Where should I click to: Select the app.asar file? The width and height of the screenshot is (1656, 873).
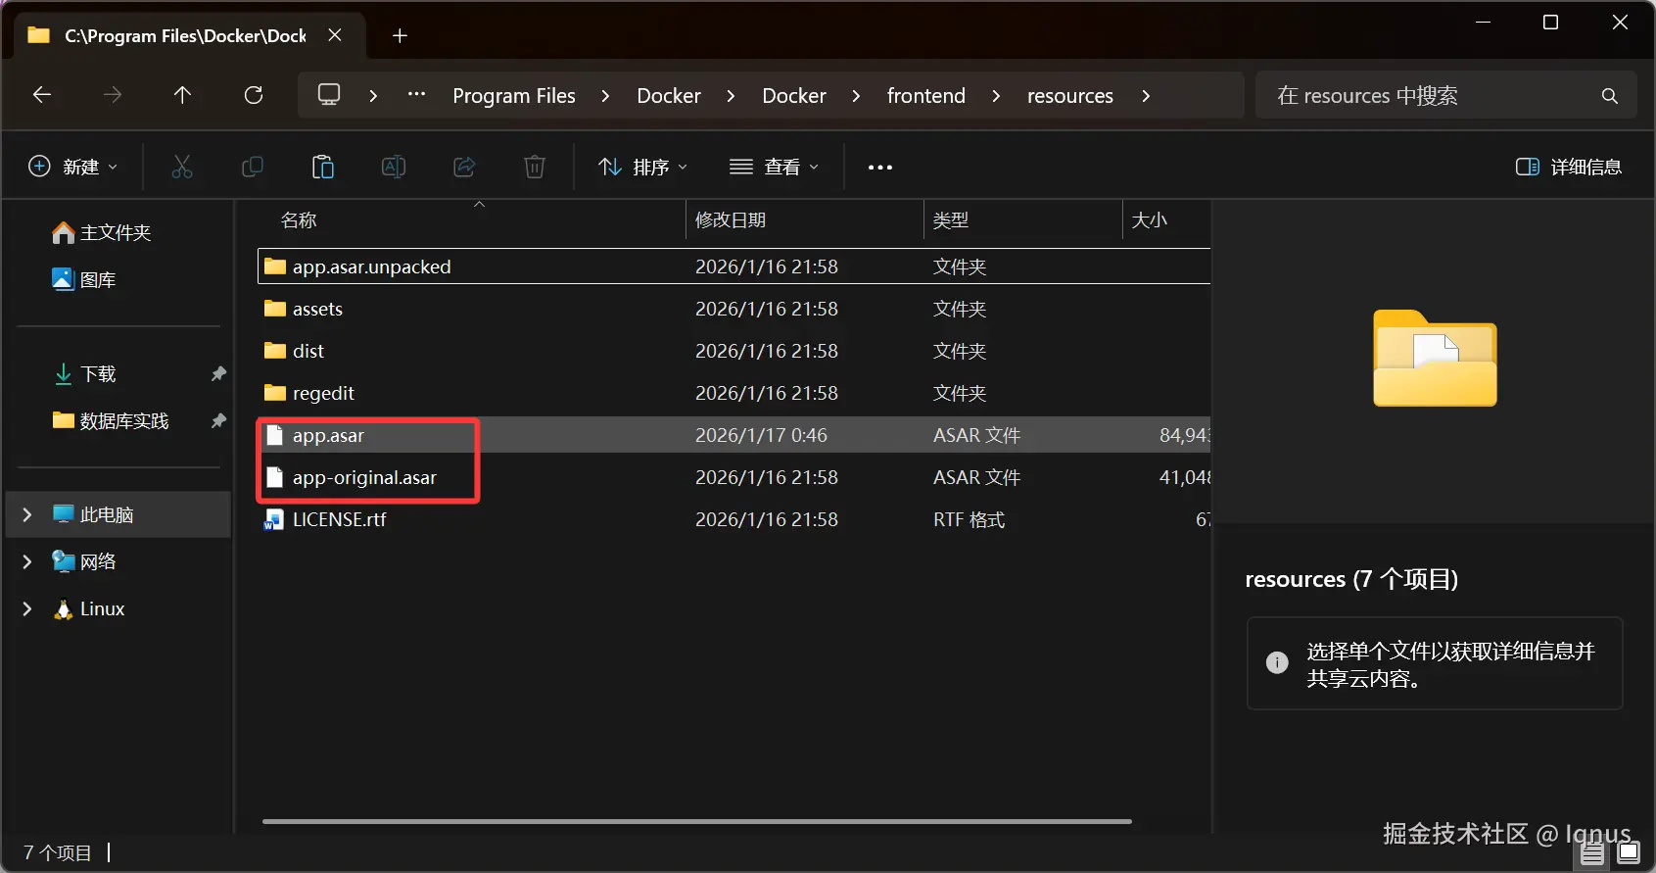[734, 435]
